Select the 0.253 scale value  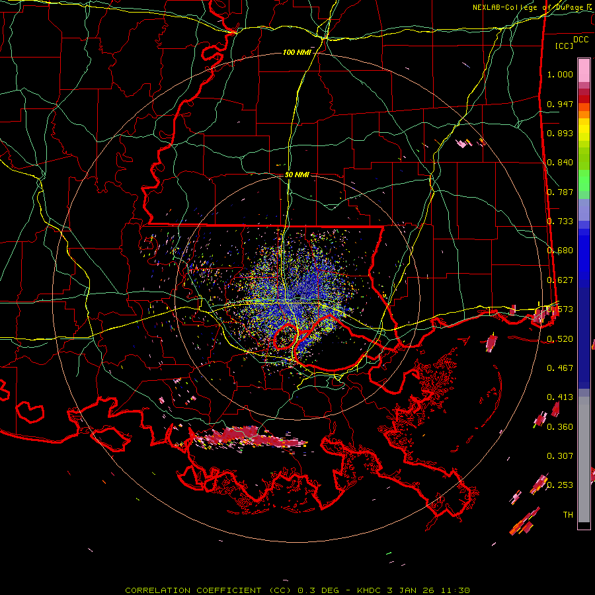560,485
